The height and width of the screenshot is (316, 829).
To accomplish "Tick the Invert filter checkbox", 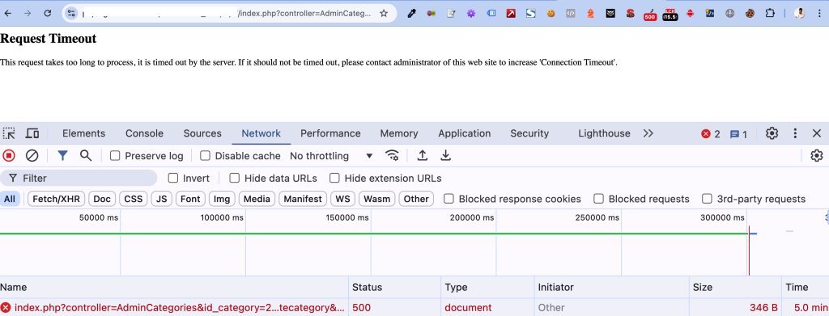I will coord(173,179).
